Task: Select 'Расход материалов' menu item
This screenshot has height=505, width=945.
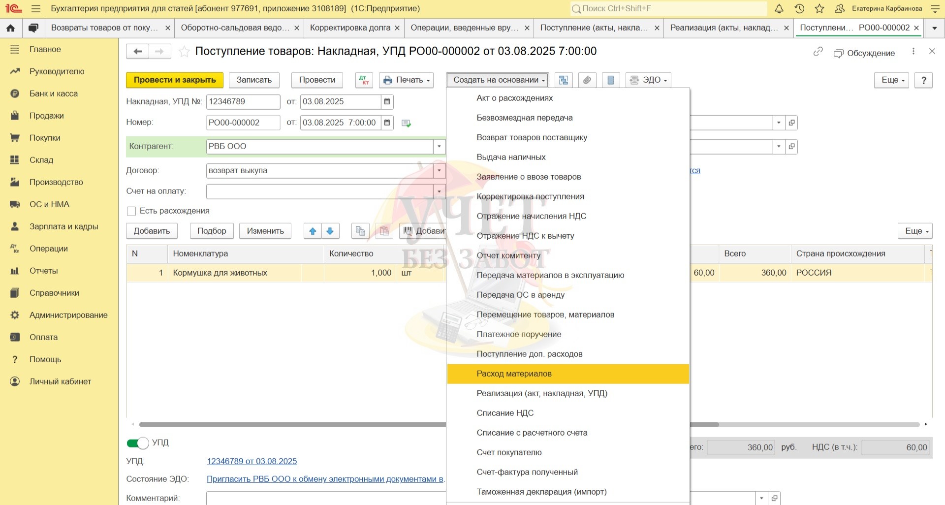Action: pos(514,374)
